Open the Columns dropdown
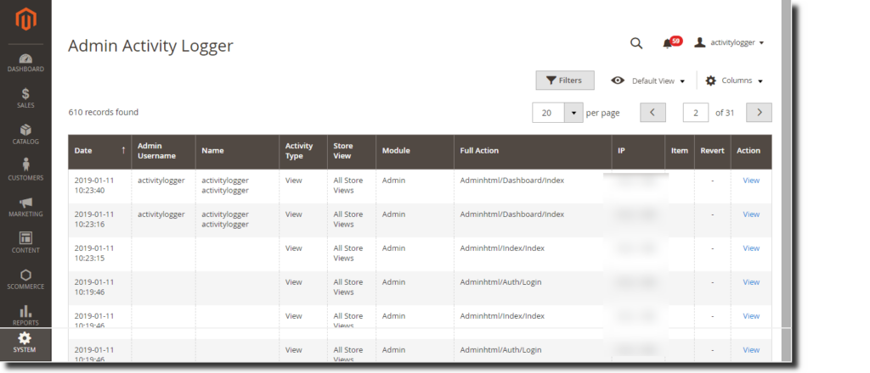The height and width of the screenshot is (373, 870). tap(734, 81)
